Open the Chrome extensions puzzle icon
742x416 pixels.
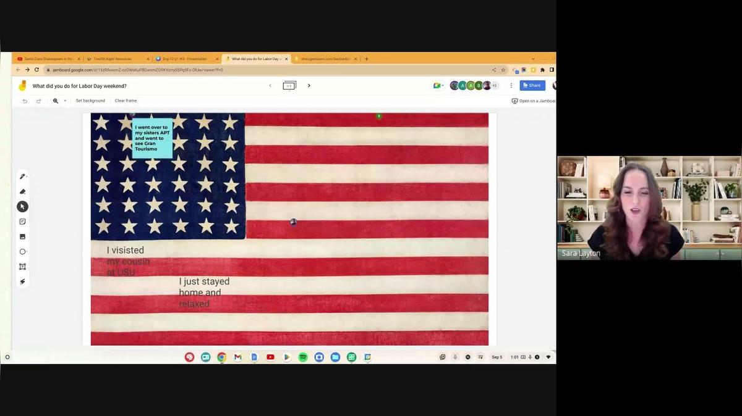542,70
